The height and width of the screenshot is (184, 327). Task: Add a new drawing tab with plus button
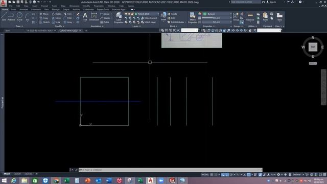[86, 31]
